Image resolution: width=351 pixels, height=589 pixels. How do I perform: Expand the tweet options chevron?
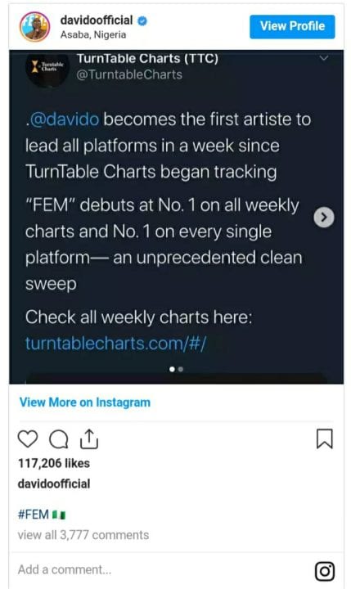pos(323,58)
